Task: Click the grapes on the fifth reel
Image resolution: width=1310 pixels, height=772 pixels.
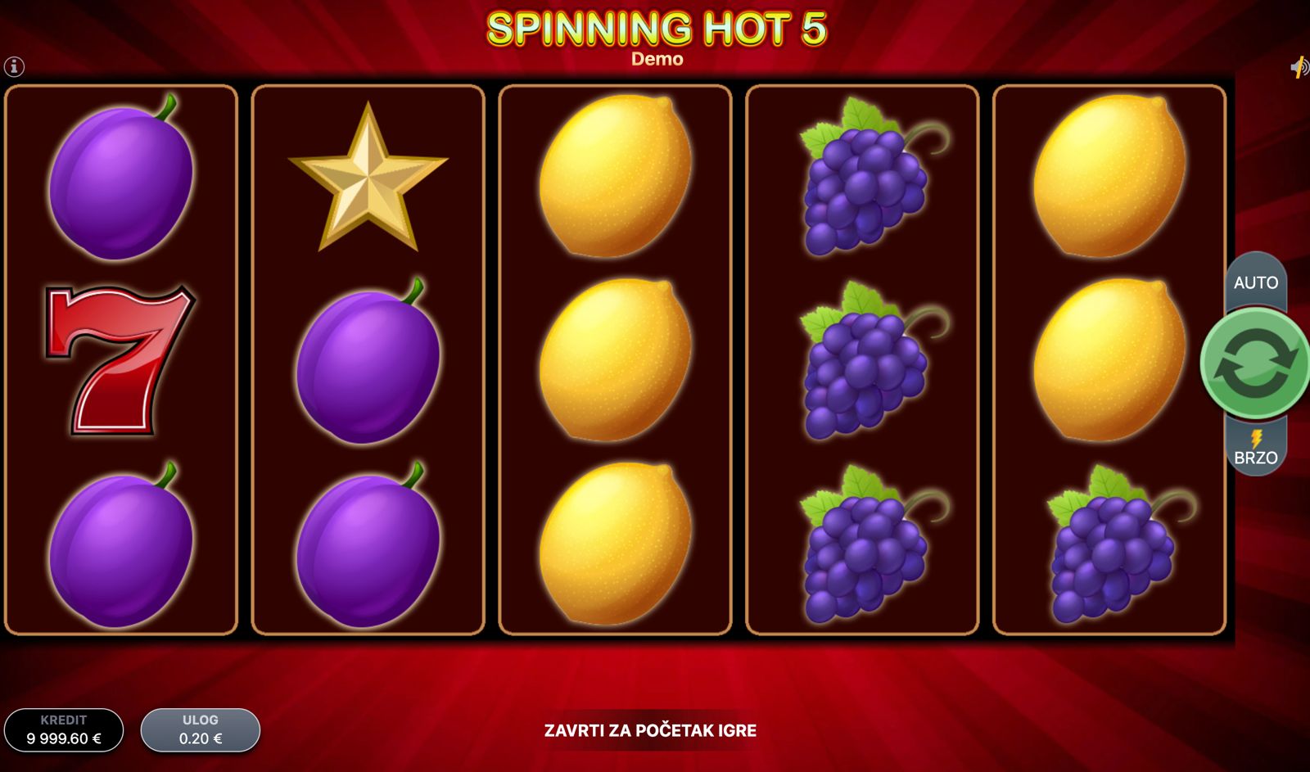Action: 1115,544
